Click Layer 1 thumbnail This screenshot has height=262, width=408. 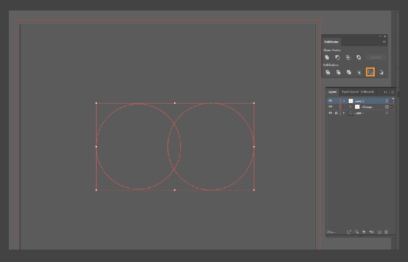pyautogui.click(x=350, y=113)
